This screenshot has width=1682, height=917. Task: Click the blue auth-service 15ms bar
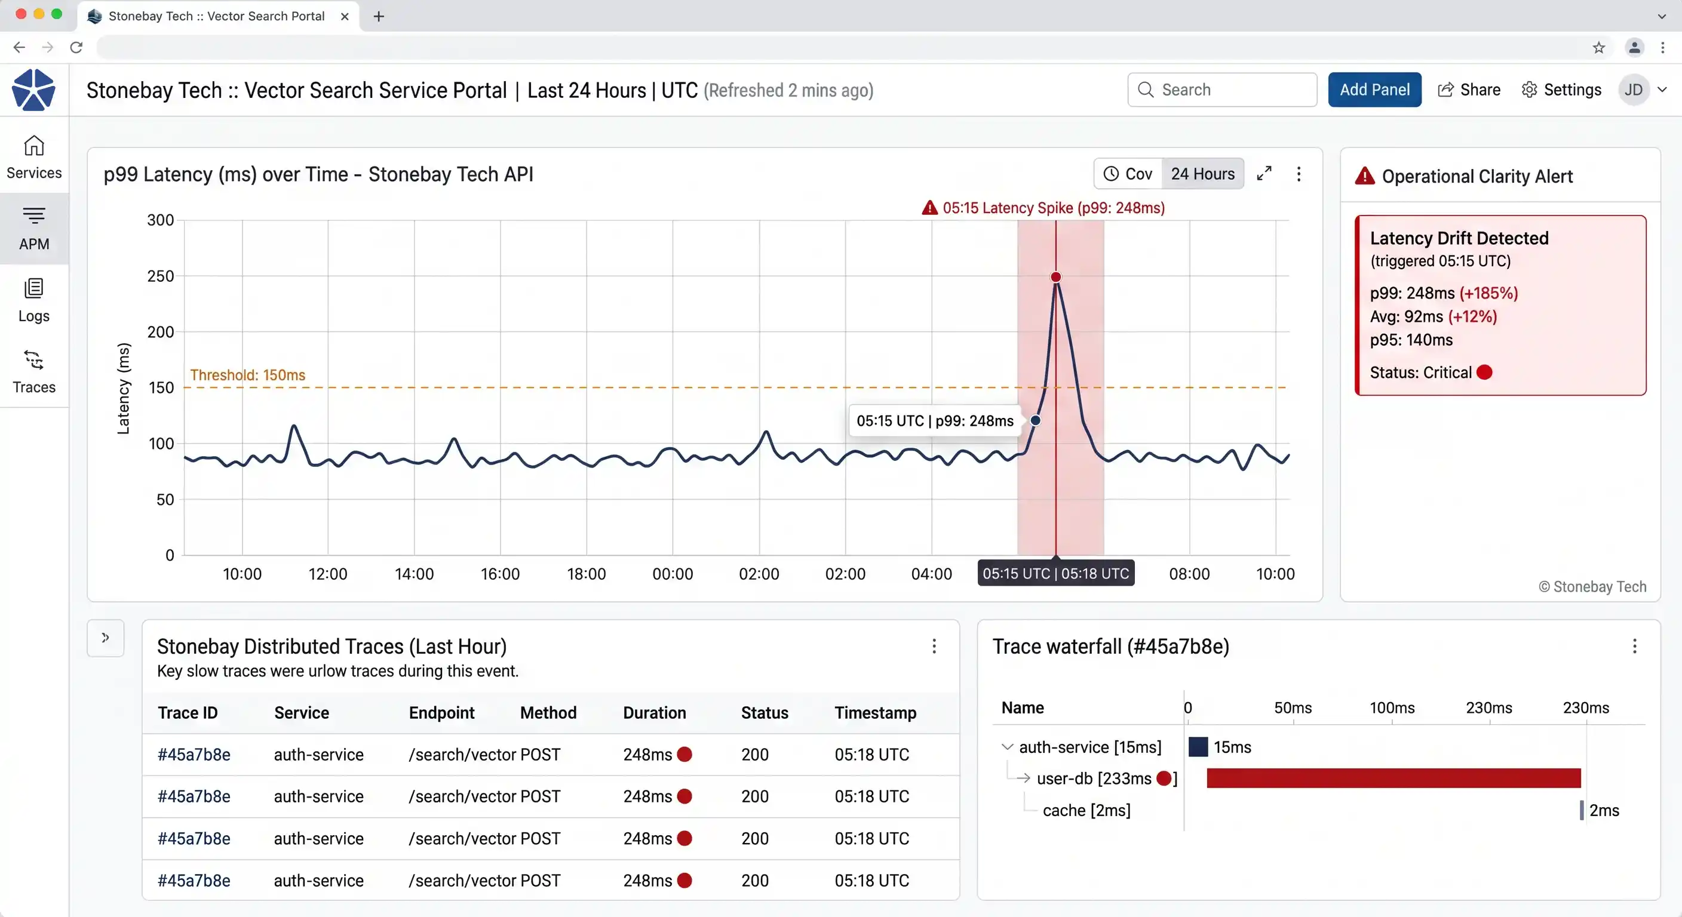click(1198, 747)
